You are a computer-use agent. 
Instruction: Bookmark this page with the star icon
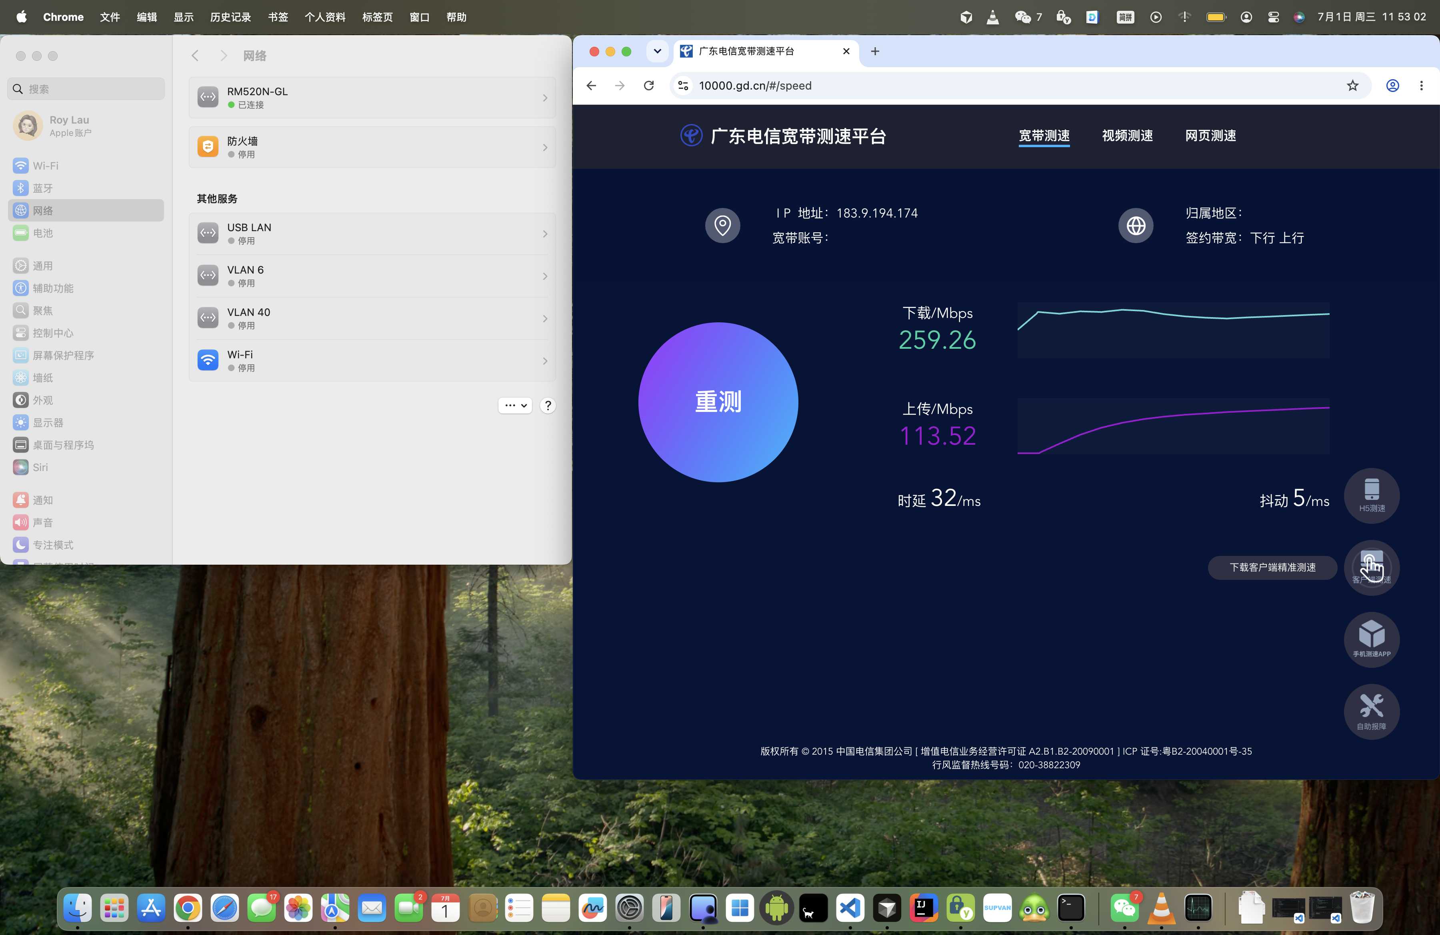tap(1352, 86)
